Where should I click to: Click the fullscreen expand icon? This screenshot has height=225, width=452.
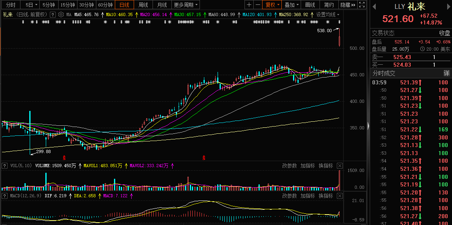tap(362, 5)
